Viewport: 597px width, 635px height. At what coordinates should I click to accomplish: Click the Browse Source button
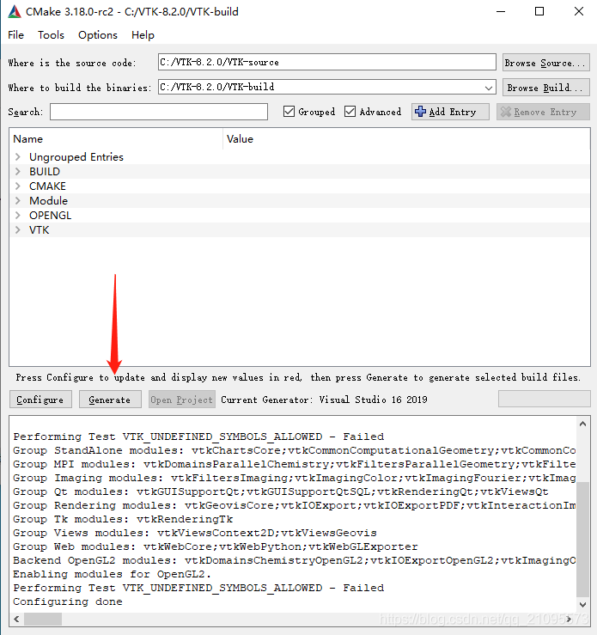pyautogui.click(x=545, y=63)
